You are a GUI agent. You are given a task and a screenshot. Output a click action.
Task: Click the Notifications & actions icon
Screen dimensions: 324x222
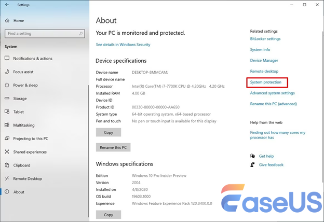click(7, 58)
